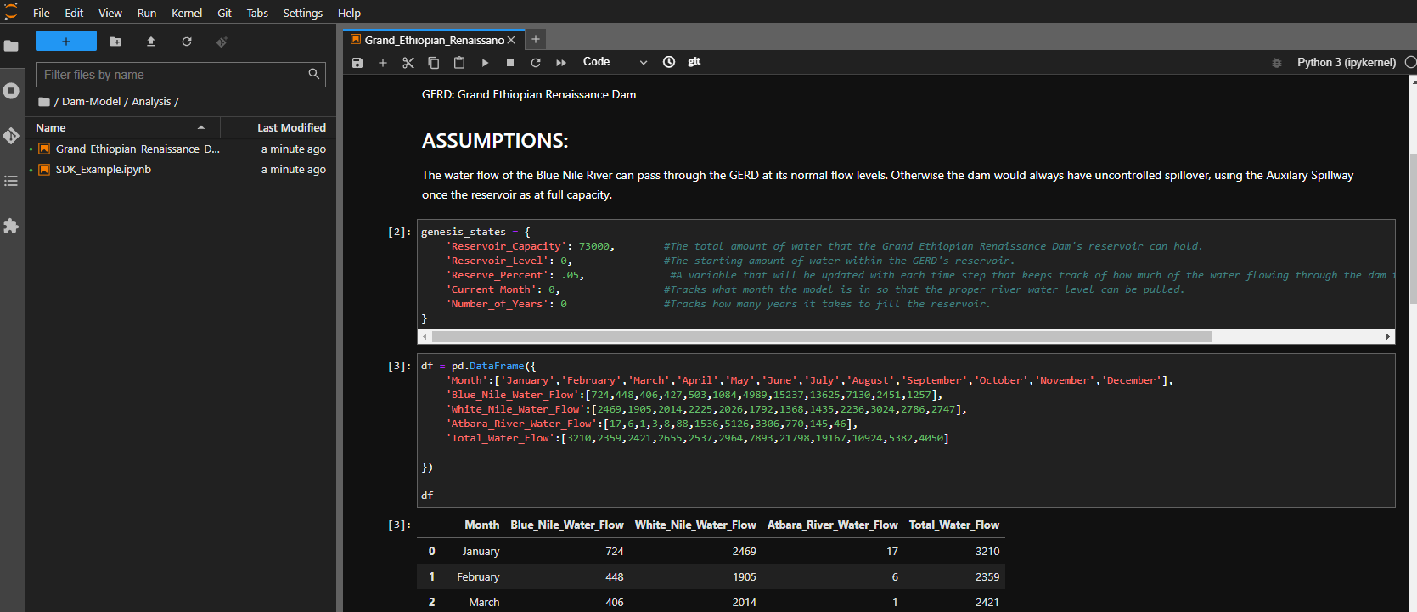Open the Run menu
The image size is (1417, 612).
click(x=147, y=13)
